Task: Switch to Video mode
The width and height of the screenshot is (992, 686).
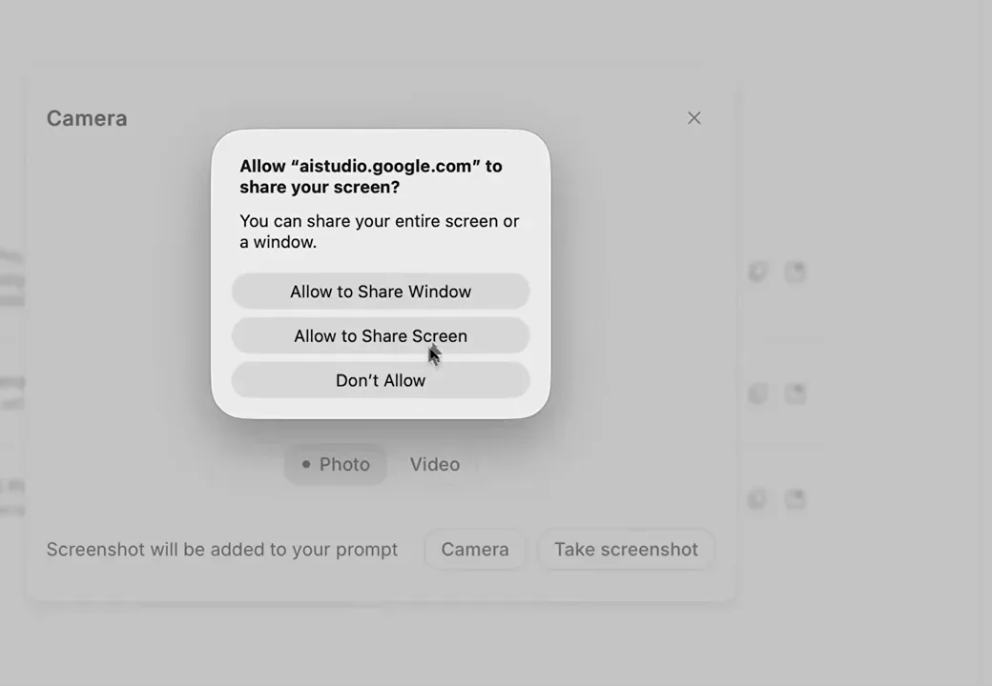Action: coord(435,464)
